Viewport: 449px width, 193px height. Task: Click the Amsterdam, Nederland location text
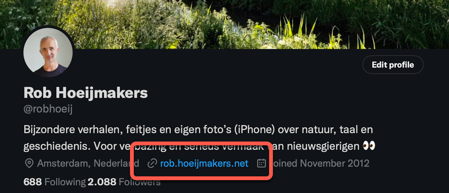pyautogui.click(x=88, y=163)
